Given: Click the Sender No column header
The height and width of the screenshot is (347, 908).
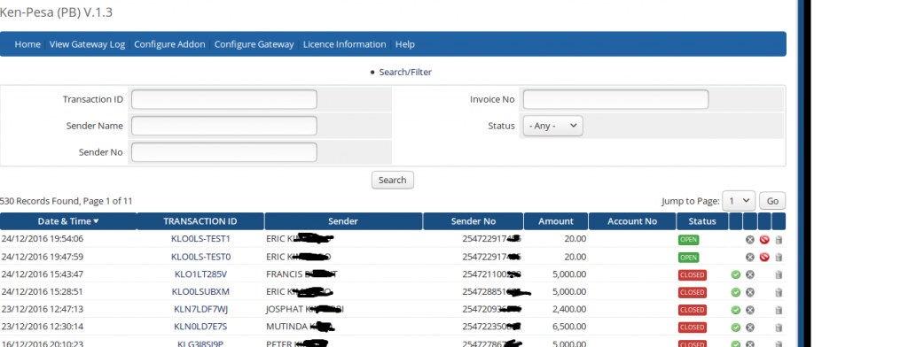Looking at the screenshot, I should (474, 221).
